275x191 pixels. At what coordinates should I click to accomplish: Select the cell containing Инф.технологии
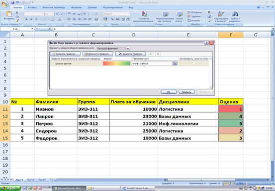(188, 124)
